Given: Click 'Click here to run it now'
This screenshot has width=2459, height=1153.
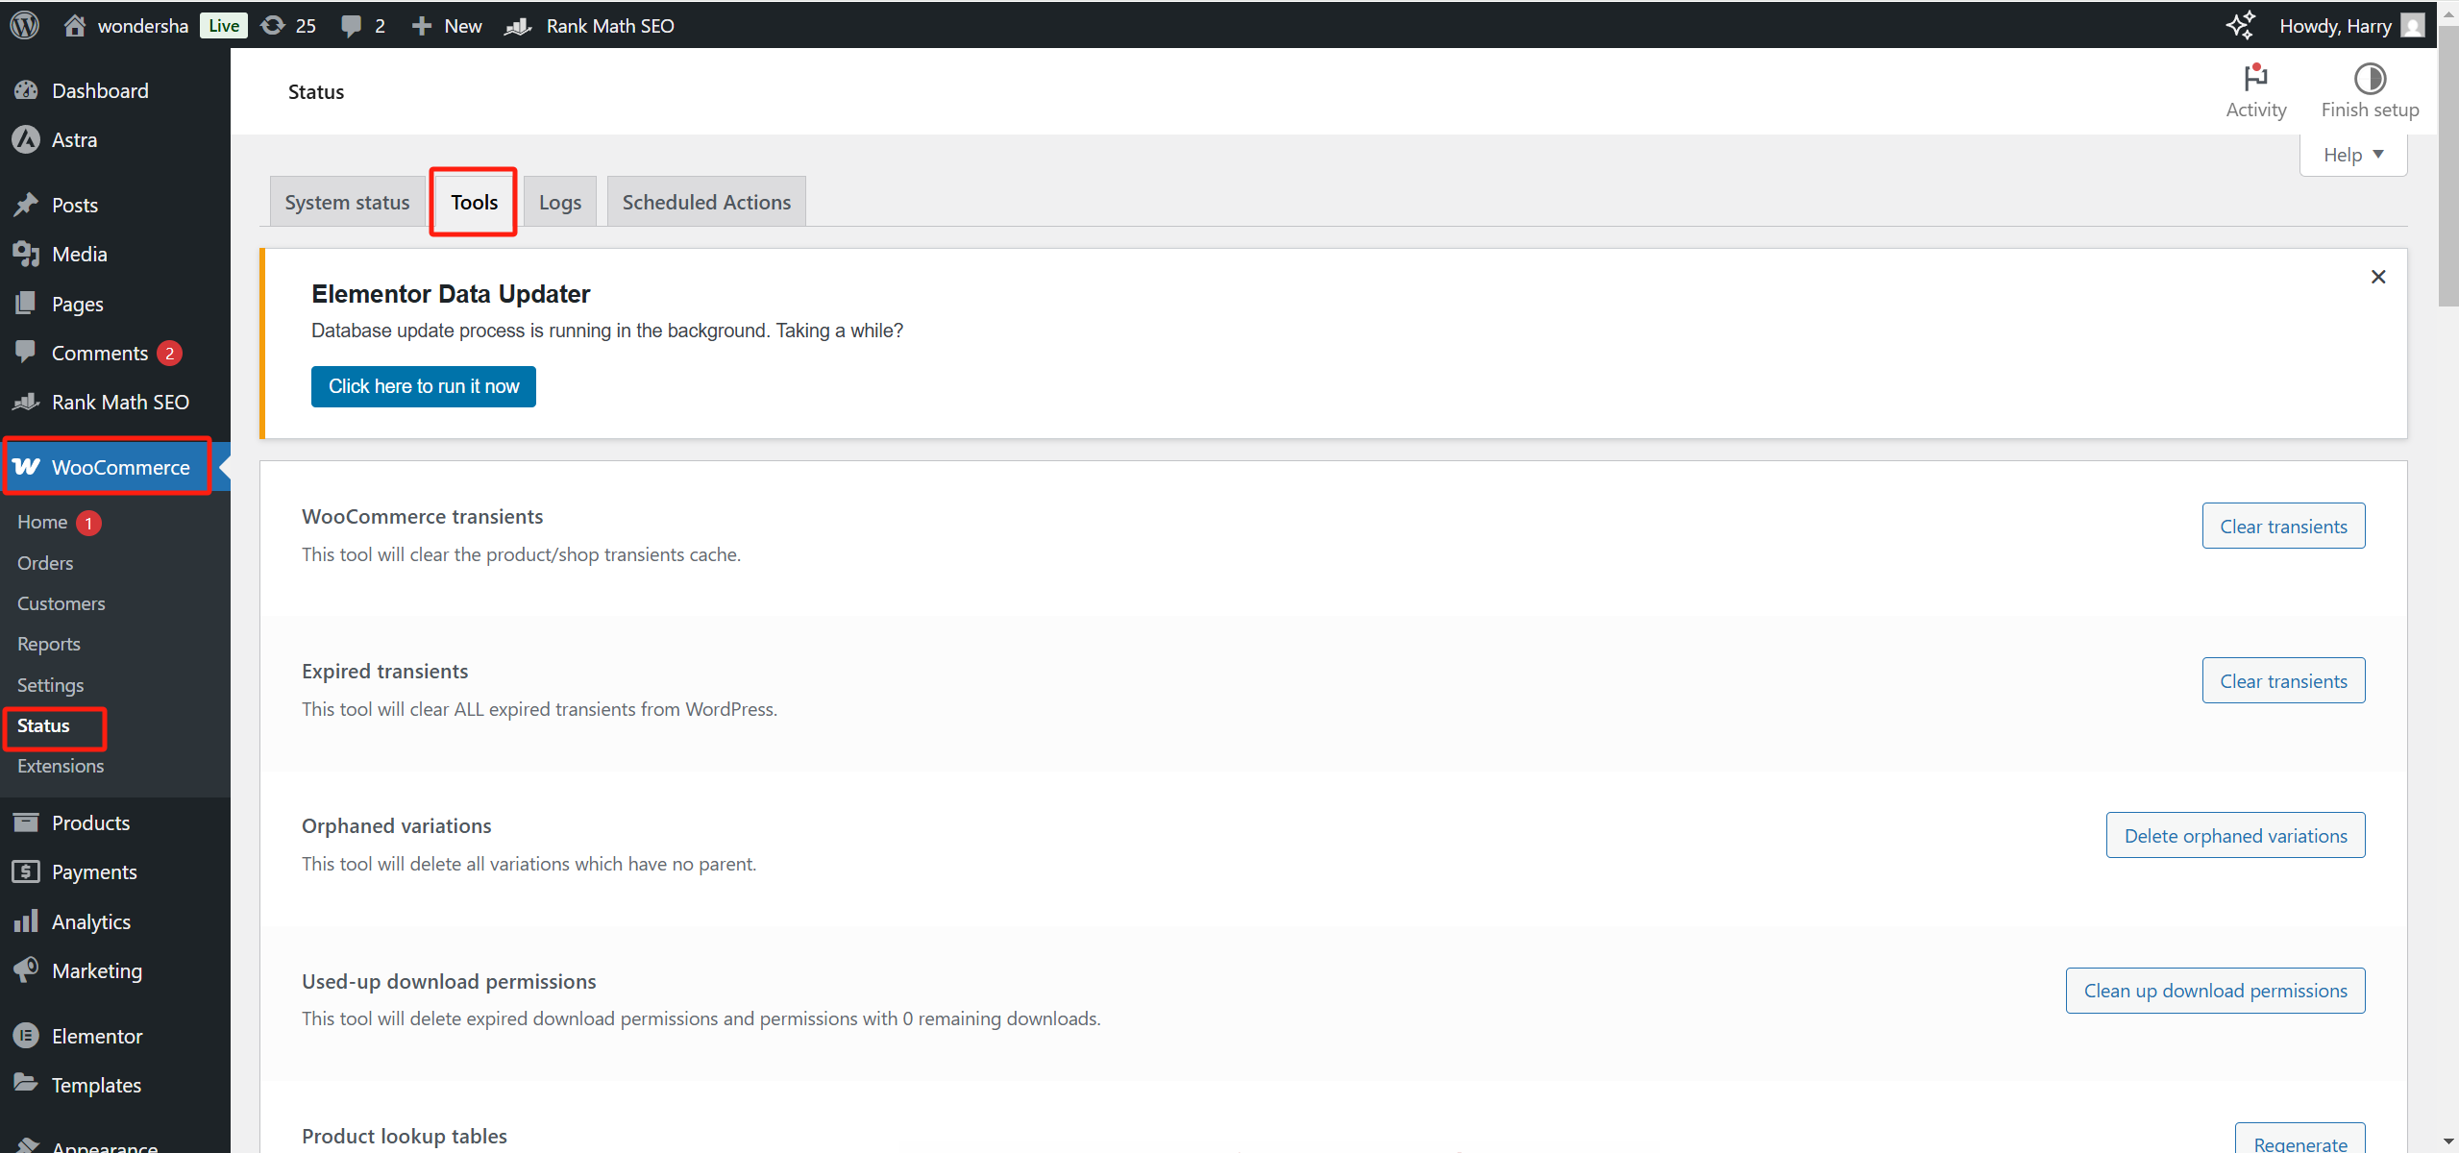Looking at the screenshot, I should point(423,386).
